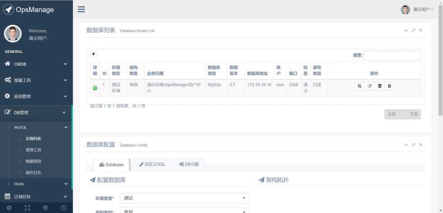Switch to the DB分配 tab
The image size is (443, 213).
coord(189,164)
